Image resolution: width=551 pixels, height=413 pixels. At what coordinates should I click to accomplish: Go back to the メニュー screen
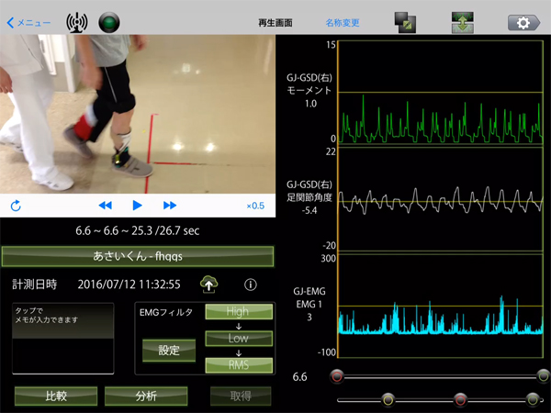pos(28,23)
